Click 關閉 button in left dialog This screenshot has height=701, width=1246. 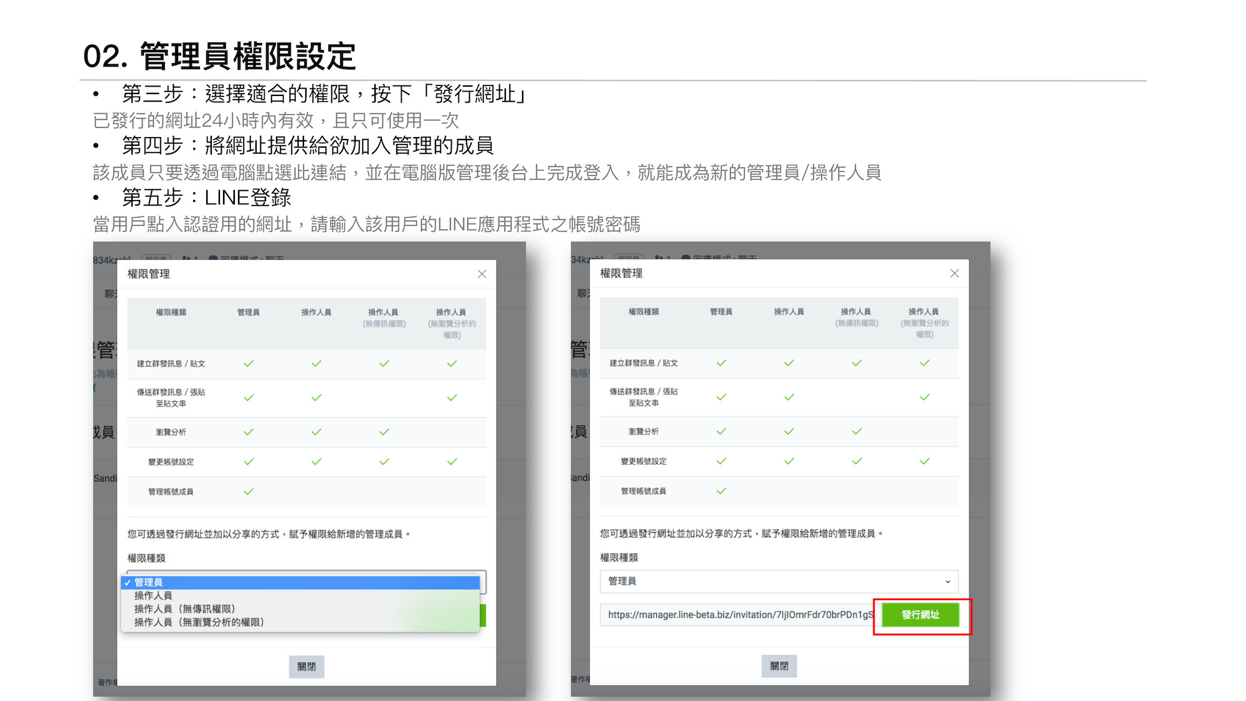tap(307, 666)
